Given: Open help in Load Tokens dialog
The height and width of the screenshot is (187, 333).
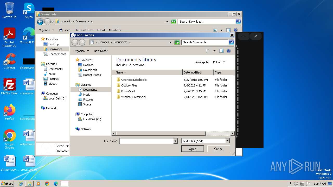Looking at the screenshot, I should [x=229, y=51].
